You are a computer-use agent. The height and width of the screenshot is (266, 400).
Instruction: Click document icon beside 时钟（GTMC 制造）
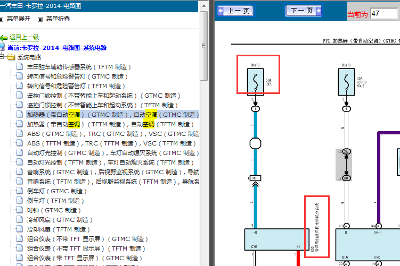pyautogui.click(x=20, y=210)
